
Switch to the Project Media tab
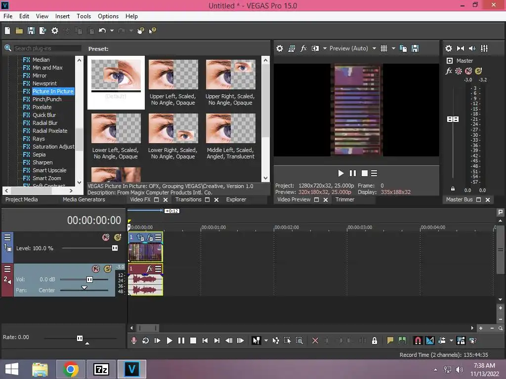(22, 199)
